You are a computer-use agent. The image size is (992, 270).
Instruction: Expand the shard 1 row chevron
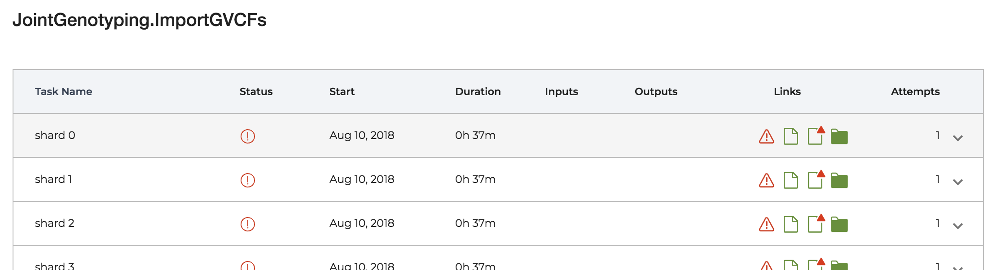tap(958, 182)
